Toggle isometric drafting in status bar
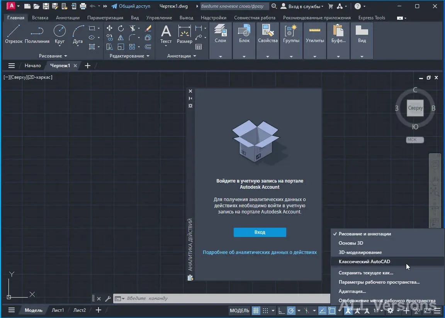 (306, 311)
